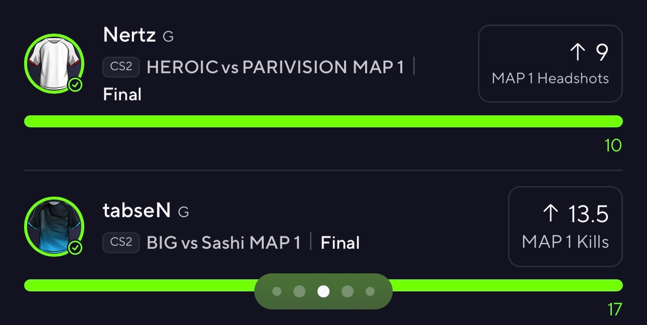Open HEROIC vs PARIVISION MAP 1 matchup
The image size is (647, 325).
click(275, 67)
